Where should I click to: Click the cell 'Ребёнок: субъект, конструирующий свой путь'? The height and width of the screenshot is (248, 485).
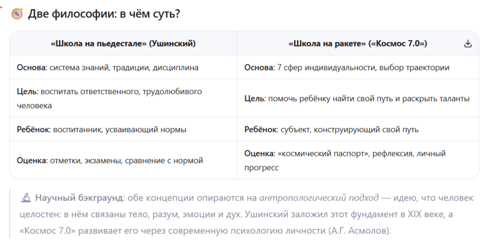[x=358, y=129]
